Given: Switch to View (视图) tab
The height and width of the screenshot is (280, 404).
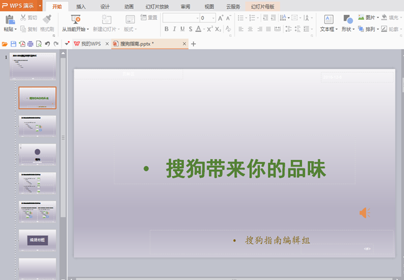Looking at the screenshot, I should [x=209, y=7].
